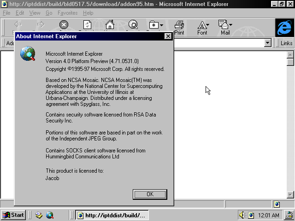Screen dimensions: 295x221
Task: Click the Stop toolbar icon
Action: tap(64, 24)
